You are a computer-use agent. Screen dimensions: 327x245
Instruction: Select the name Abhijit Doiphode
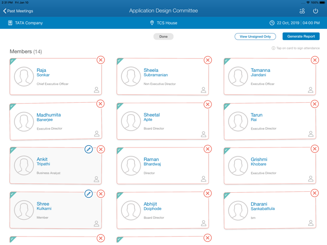click(x=152, y=206)
